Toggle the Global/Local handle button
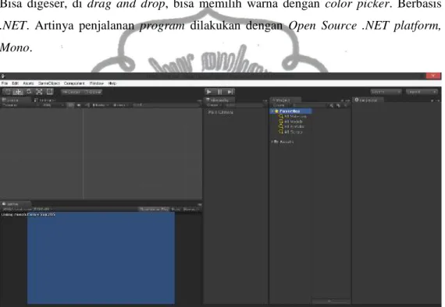 point(93,92)
